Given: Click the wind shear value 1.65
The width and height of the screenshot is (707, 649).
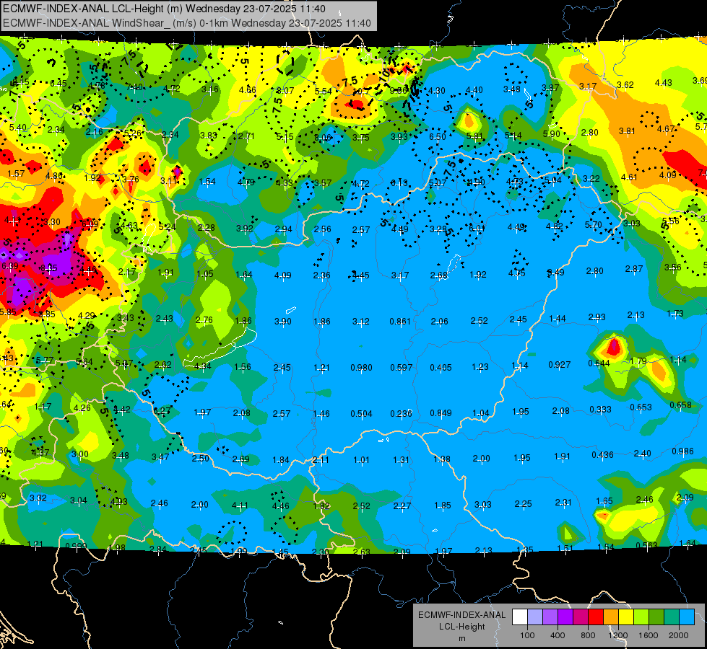Looking at the screenshot, I should (604, 501).
